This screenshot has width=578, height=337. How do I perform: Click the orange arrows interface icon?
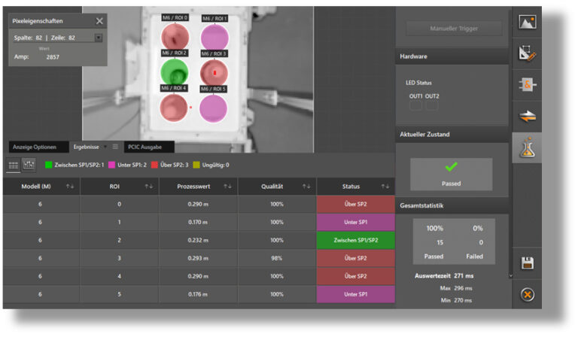(528, 115)
